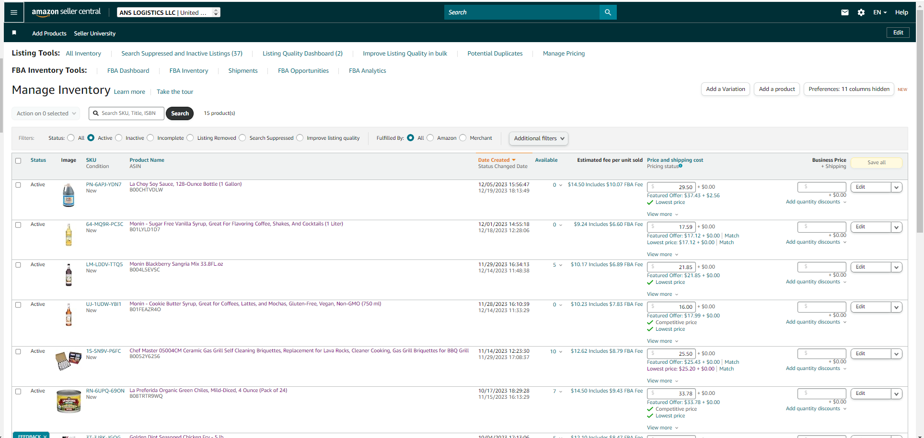Expand the available quantity chevron for Chef Master
The image size is (924, 438).
(561, 352)
